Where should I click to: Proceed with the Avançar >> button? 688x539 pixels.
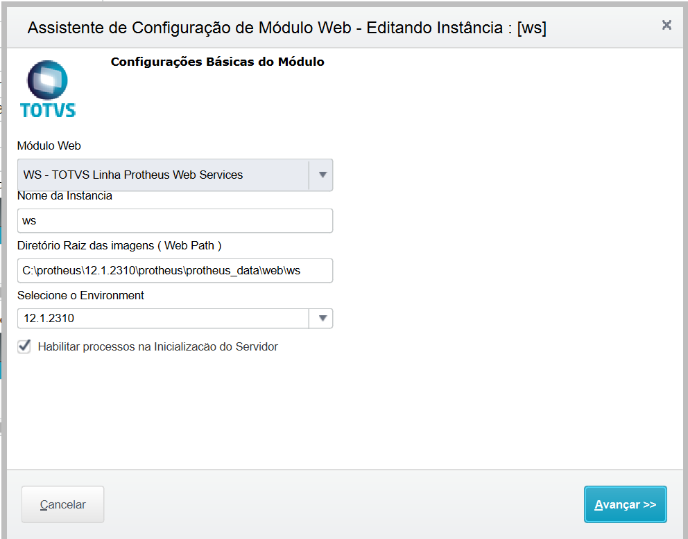click(x=625, y=504)
